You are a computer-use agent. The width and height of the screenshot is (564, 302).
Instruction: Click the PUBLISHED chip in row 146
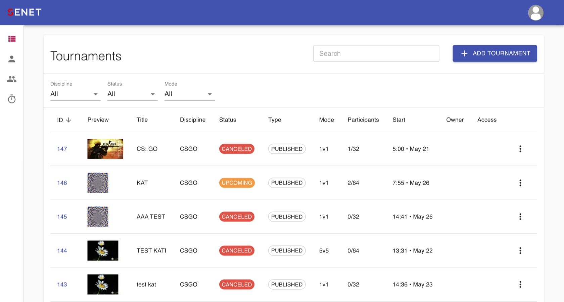pos(287,183)
